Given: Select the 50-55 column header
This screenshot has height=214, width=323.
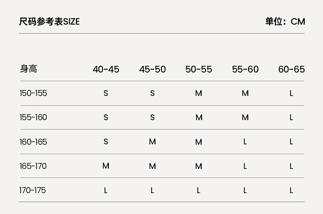Looking at the screenshot, I should 199,69.
